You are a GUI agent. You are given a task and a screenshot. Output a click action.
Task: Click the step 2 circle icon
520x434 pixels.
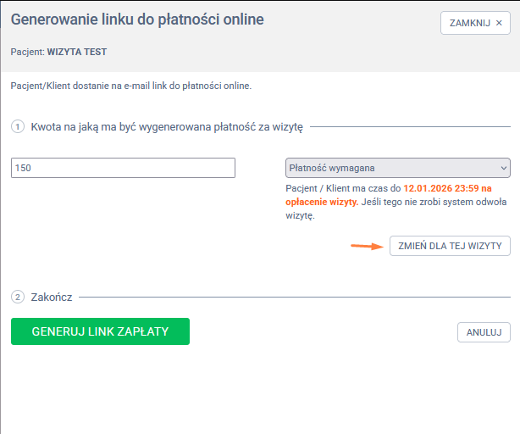(x=18, y=298)
